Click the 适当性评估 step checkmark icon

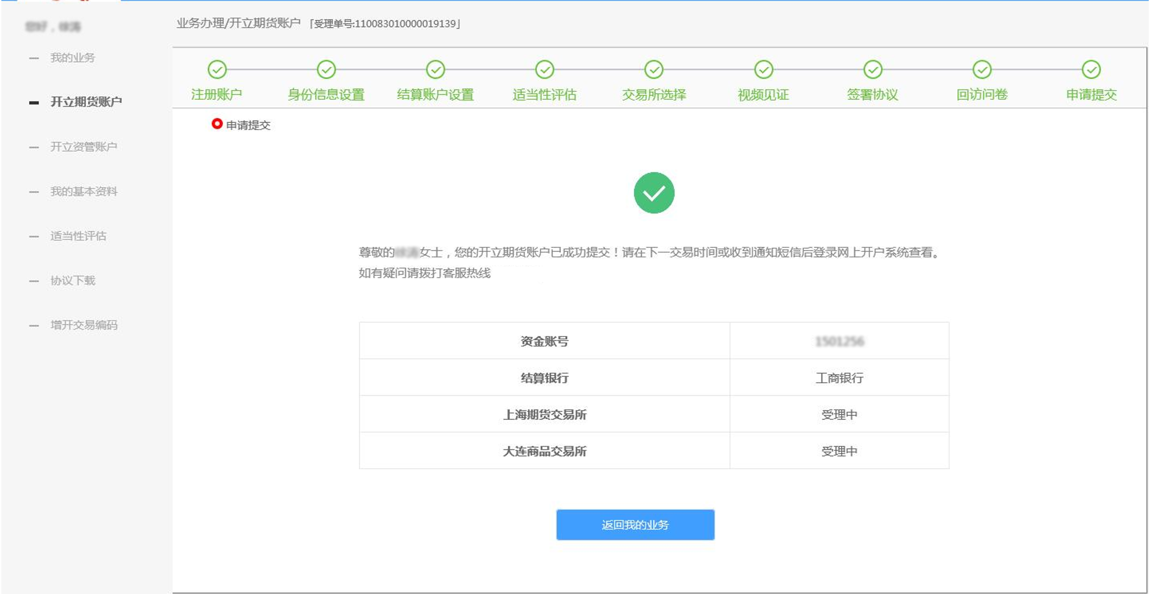[x=544, y=70]
